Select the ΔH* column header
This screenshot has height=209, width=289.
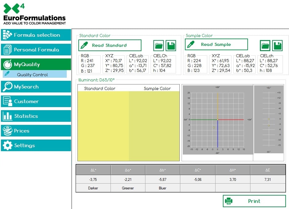coord(233,170)
